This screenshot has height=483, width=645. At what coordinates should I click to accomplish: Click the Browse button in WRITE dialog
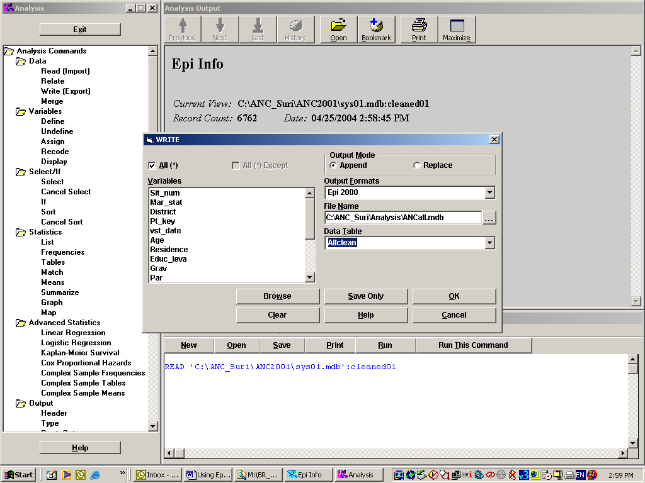pyautogui.click(x=278, y=296)
